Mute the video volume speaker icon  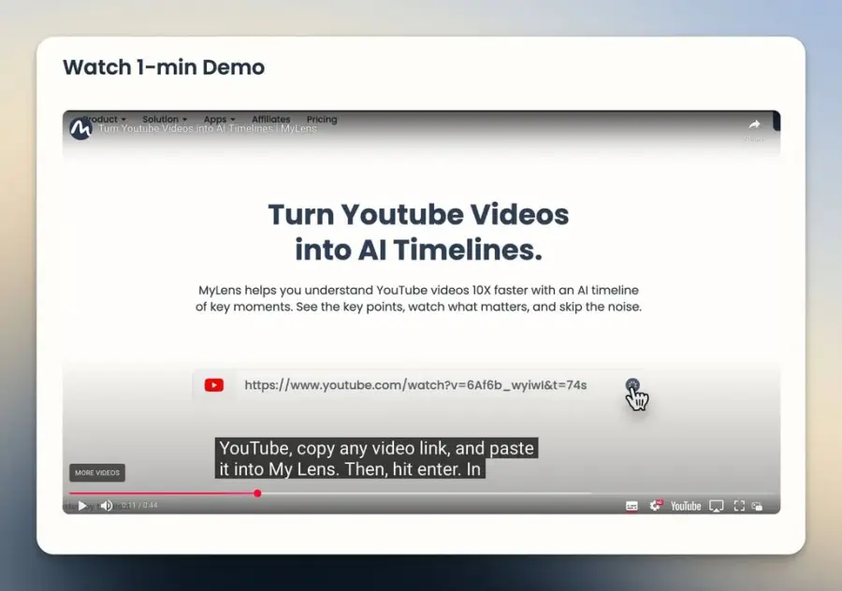[x=107, y=506]
